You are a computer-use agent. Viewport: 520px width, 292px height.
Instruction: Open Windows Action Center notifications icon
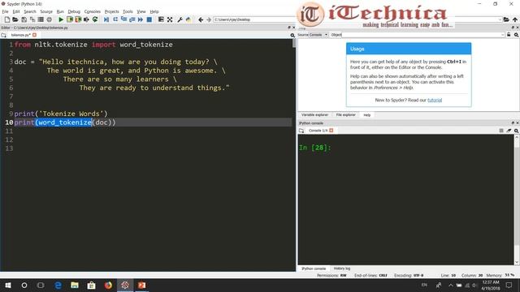click(x=509, y=285)
